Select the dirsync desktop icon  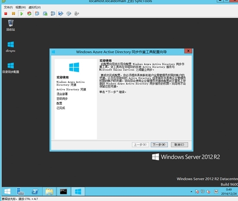pos(11,47)
